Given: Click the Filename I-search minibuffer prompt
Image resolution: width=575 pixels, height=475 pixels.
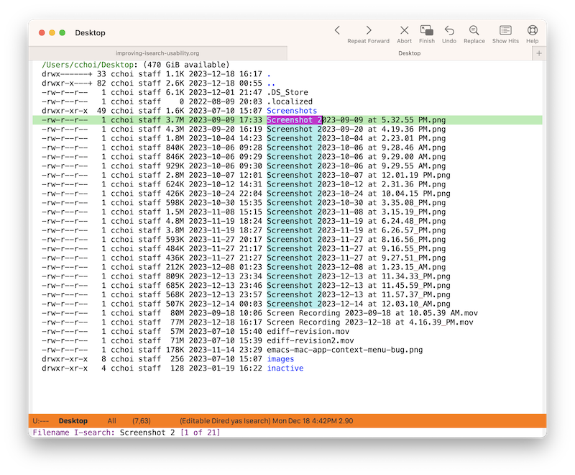Looking at the screenshot, I should tap(74, 433).
